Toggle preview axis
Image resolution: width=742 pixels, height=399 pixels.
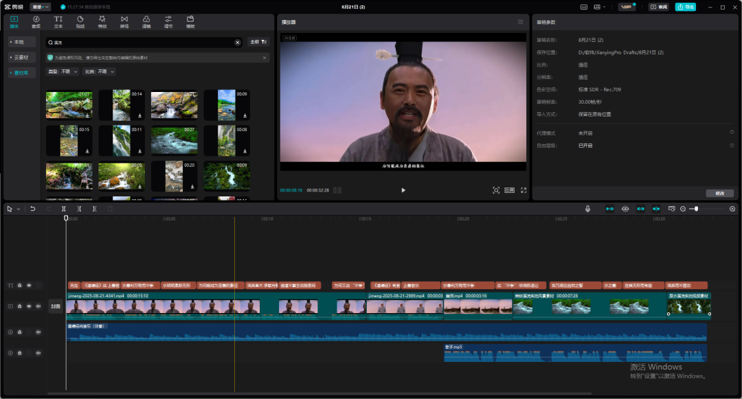656,209
